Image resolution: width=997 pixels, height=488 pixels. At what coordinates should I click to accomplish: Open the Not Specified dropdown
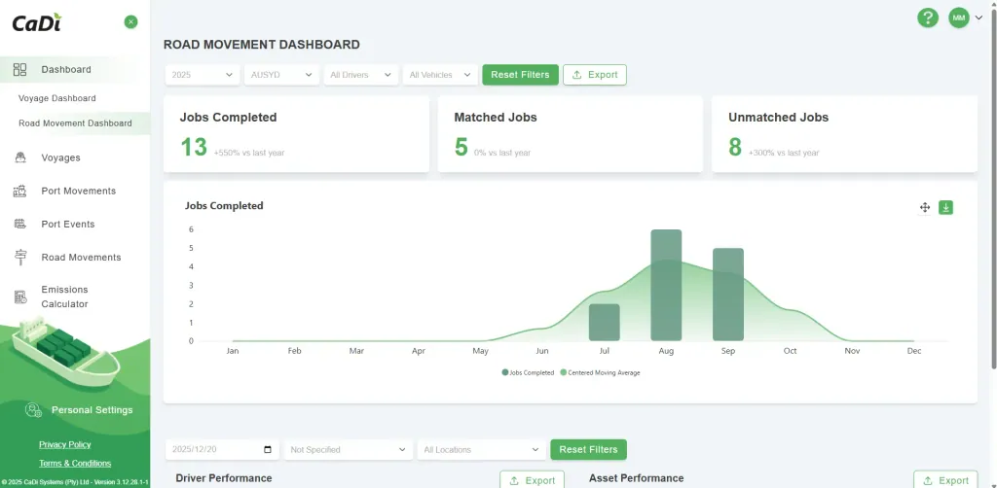click(348, 449)
